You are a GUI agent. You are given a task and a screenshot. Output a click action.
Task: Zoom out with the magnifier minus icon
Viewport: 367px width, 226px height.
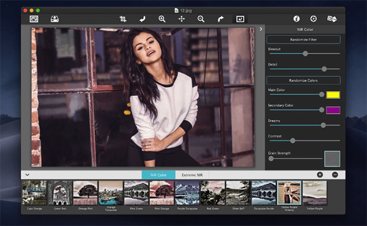click(x=201, y=19)
